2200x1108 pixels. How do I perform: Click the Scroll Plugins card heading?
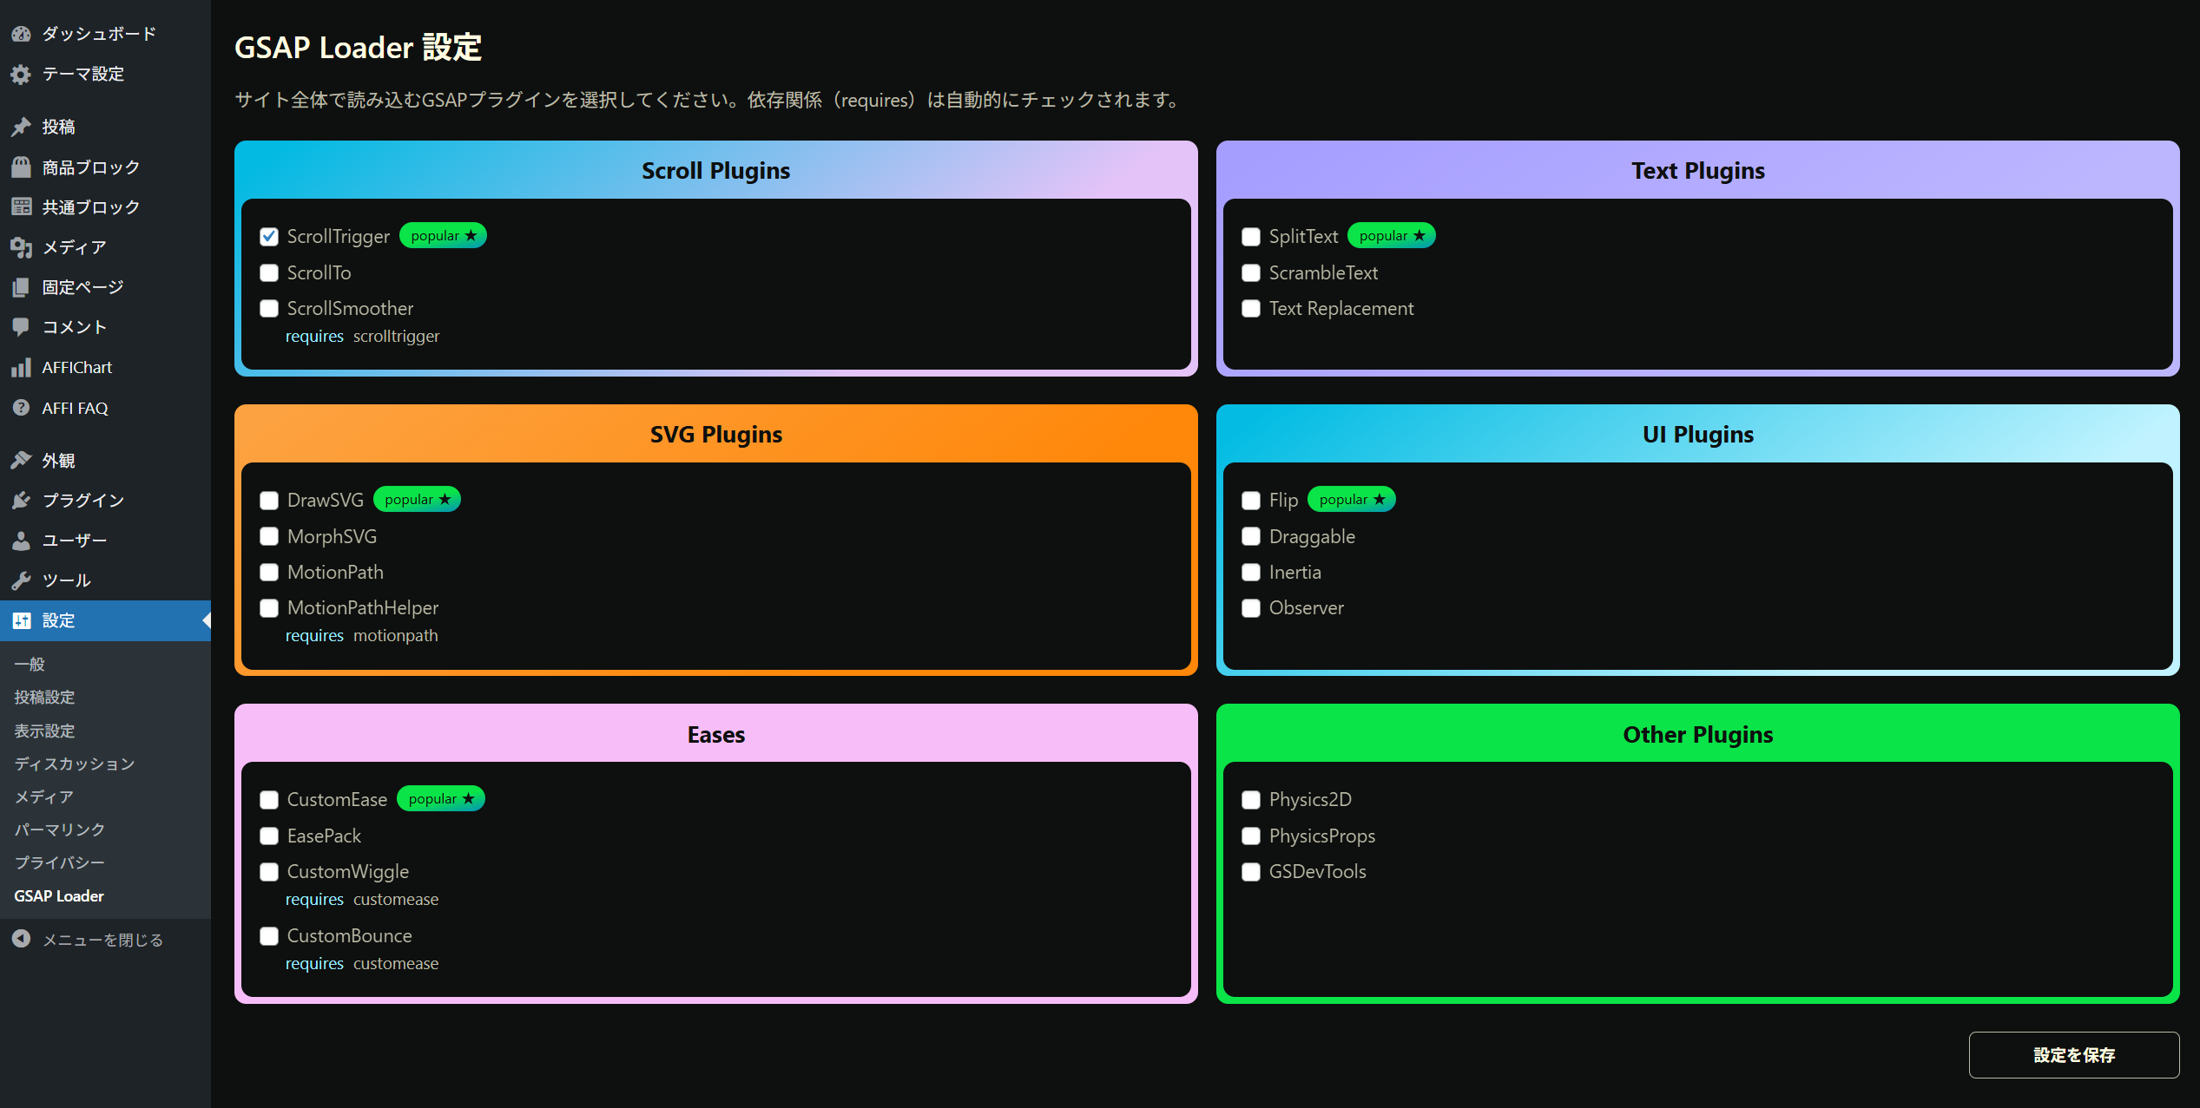(x=716, y=171)
